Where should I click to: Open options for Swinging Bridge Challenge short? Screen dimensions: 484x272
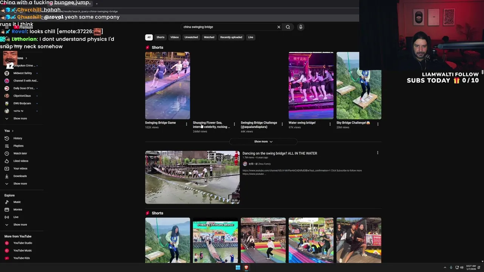pyautogui.click(x=282, y=124)
